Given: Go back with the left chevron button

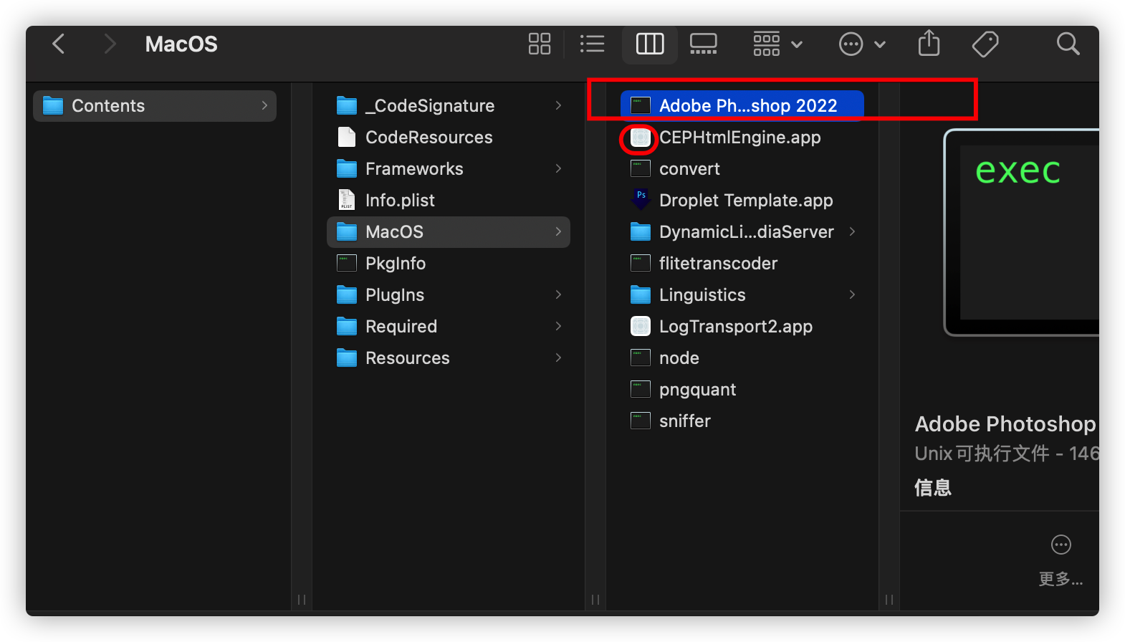Looking at the screenshot, I should click(59, 44).
